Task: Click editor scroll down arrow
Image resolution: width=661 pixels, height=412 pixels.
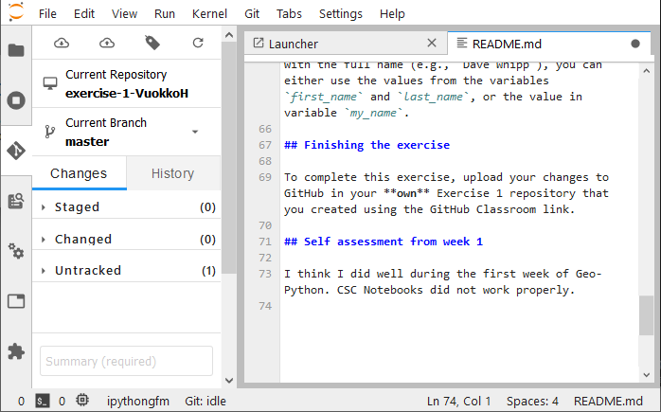Action: pyautogui.click(x=646, y=374)
